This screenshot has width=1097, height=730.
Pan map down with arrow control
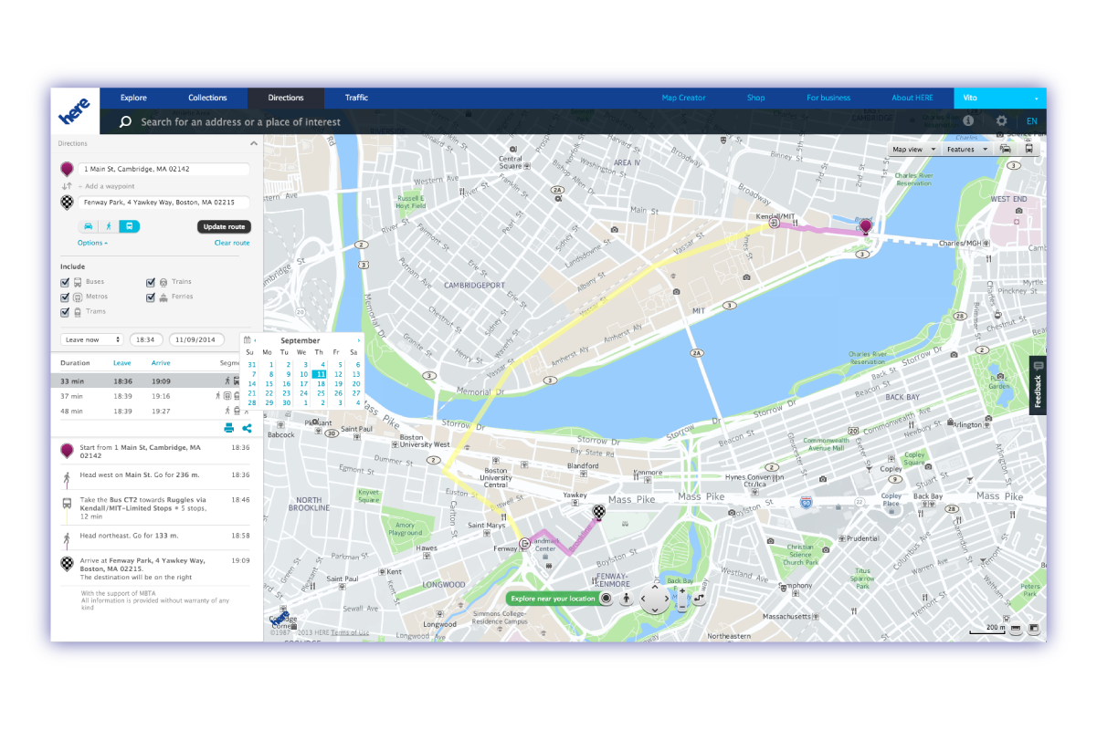(655, 610)
